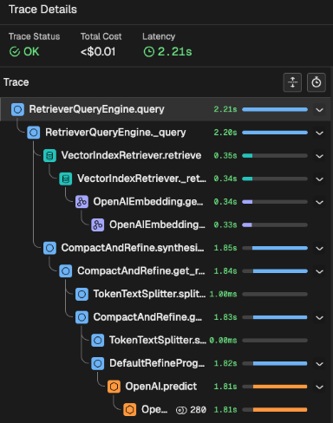Open the VectorIndexRetriever._ret... span
The image size is (333, 423).
click(166, 179)
